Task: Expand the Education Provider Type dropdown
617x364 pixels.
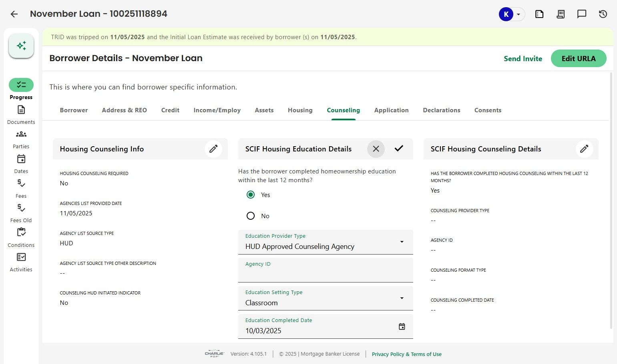Action: click(402, 242)
